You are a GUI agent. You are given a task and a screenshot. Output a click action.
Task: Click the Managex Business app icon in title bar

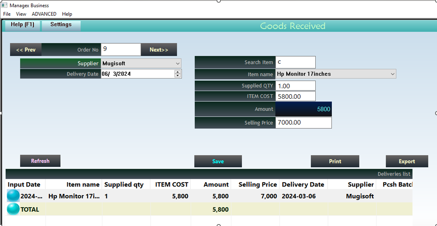pyautogui.click(x=4, y=5)
